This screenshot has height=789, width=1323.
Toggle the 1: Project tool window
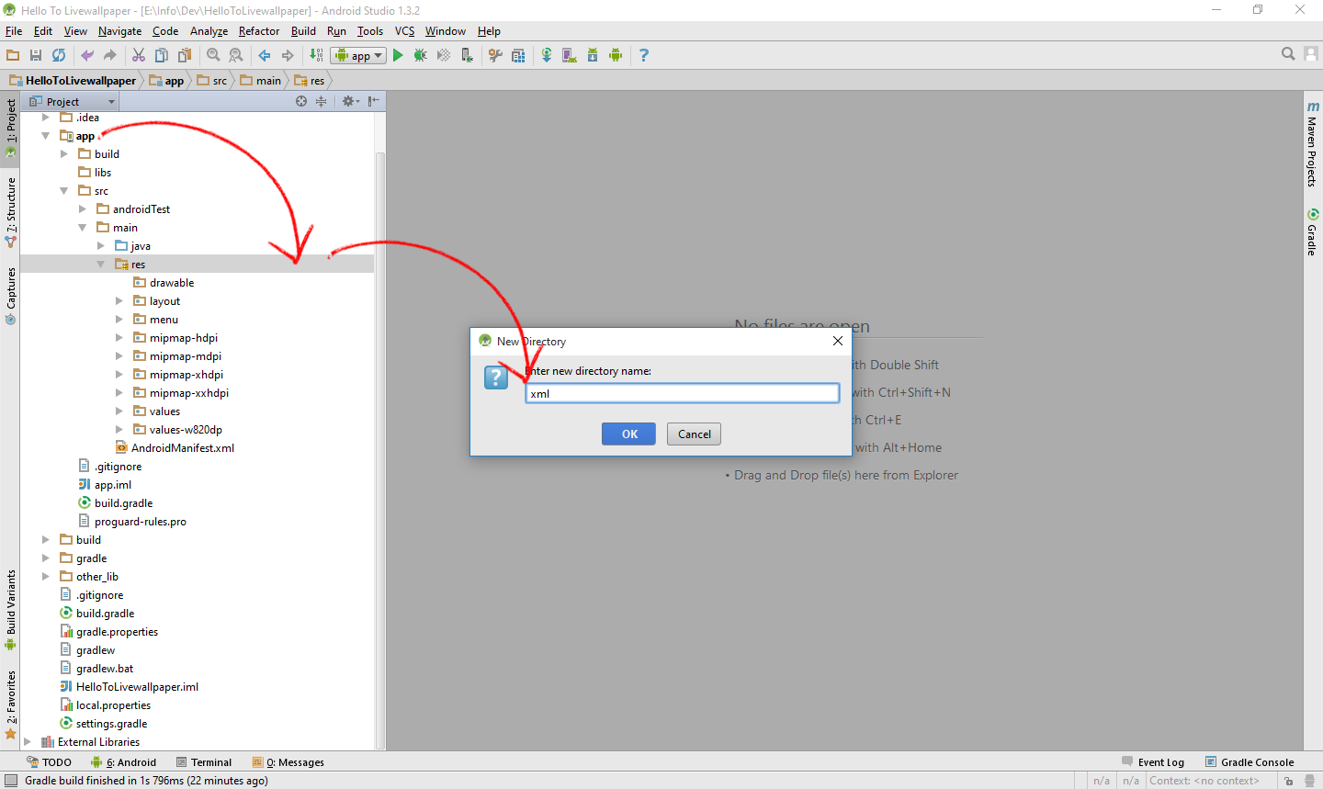tap(10, 129)
